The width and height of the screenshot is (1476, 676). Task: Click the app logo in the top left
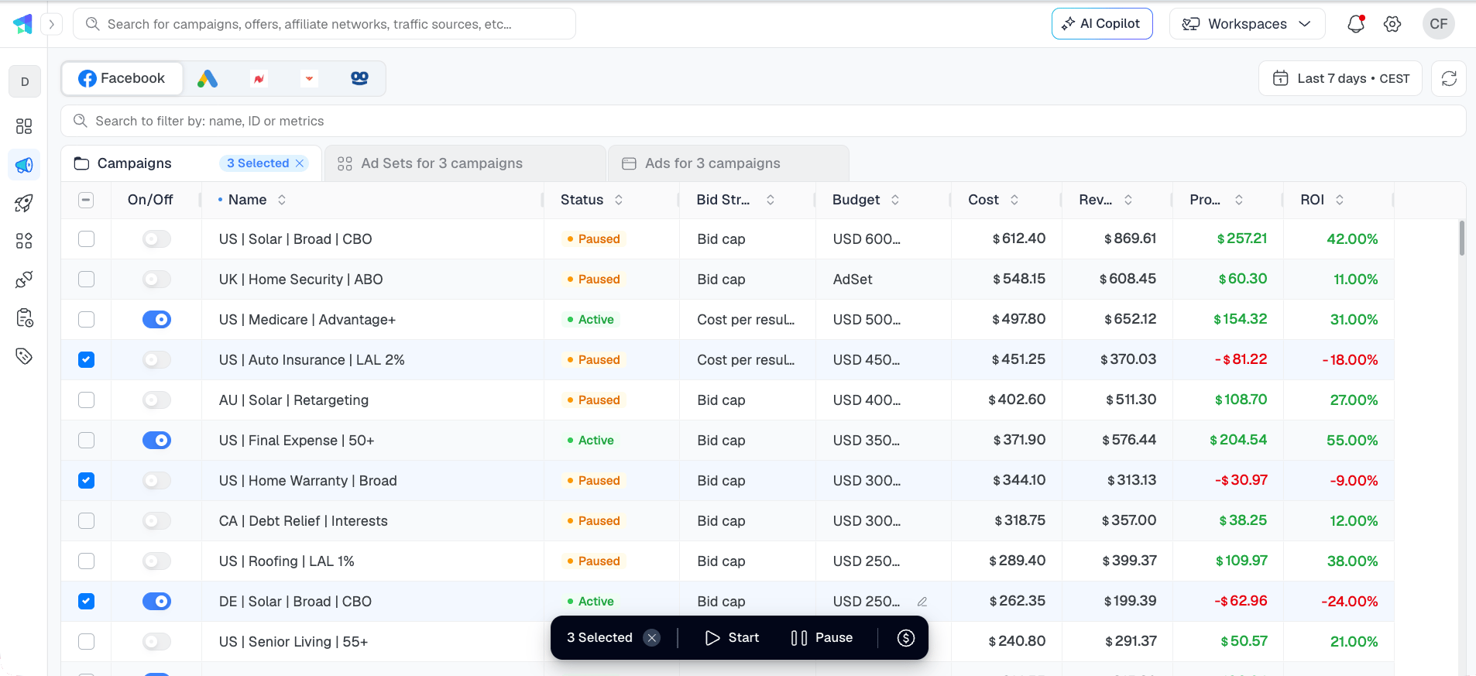point(23,24)
